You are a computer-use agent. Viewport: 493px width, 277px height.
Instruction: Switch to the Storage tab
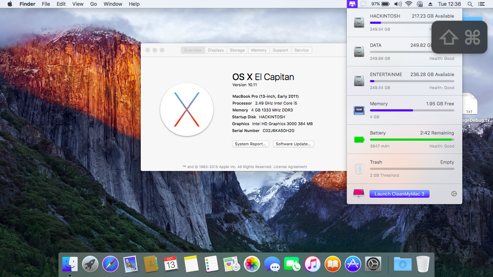coord(237,50)
